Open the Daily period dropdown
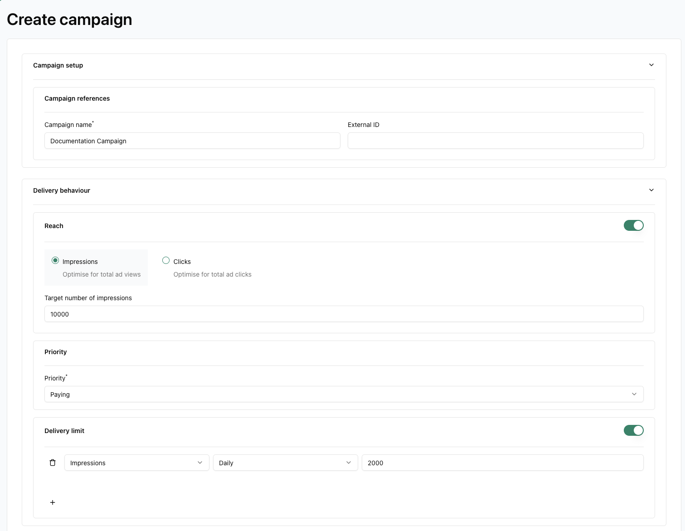Screen dimensions: 685x531 click(x=285, y=463)
